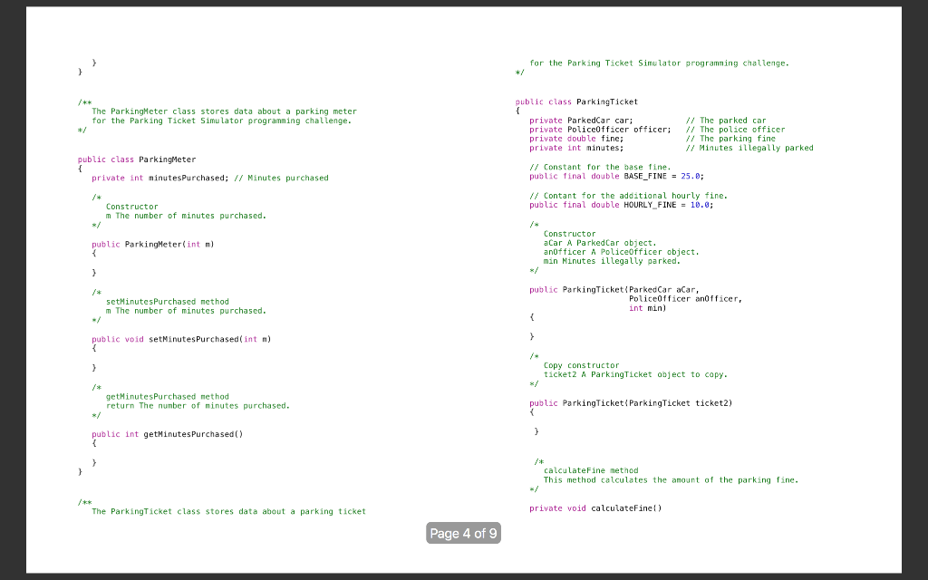This screenshot has height=580, width=928.
Task: Click '// Minutes illegally parked' comment
Action: (749, 148)
